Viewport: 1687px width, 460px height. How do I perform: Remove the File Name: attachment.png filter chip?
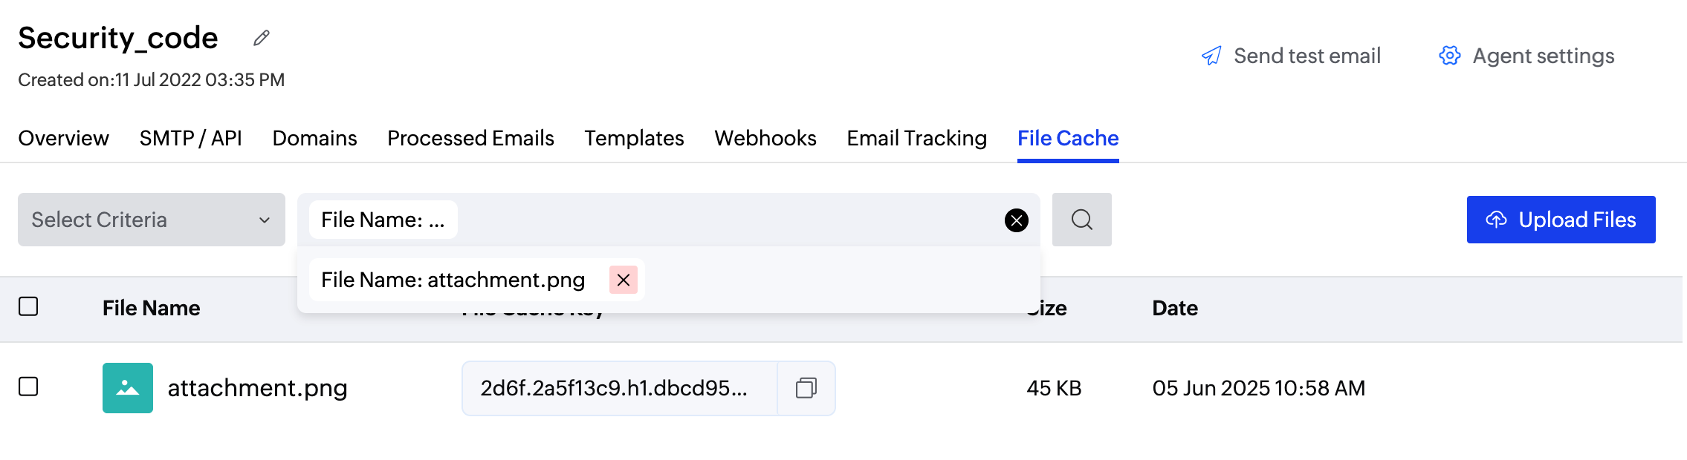coord(624,280)
